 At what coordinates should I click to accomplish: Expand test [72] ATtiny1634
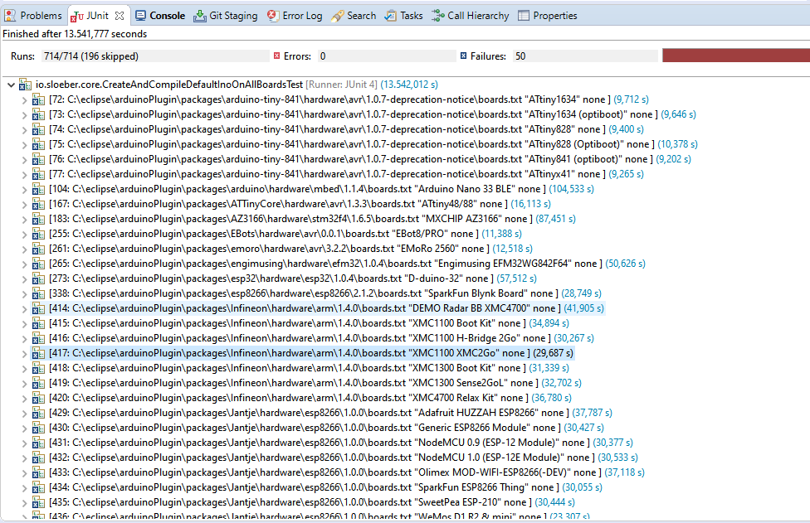click(24, 99)
